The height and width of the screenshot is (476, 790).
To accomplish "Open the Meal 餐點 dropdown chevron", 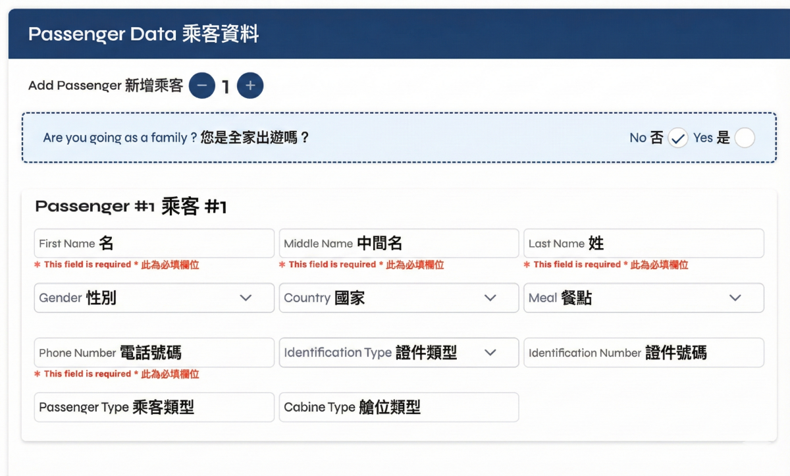I will point(735,298).
